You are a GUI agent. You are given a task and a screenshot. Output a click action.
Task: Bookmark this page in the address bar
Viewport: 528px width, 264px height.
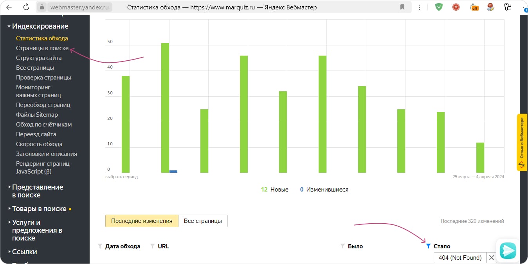click(x=402, y=7)
